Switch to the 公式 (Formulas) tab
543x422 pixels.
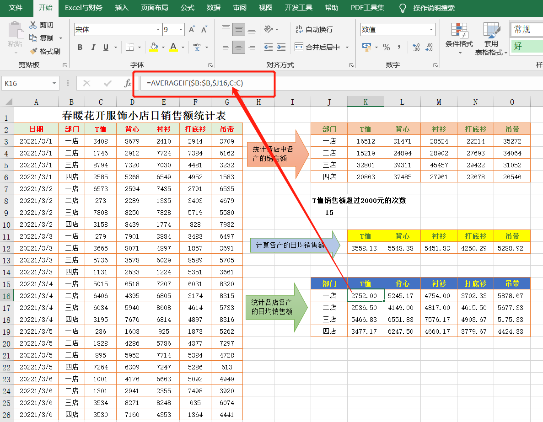pyautogui.click(x=187, y=8)
